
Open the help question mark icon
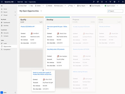pos(119,2)
